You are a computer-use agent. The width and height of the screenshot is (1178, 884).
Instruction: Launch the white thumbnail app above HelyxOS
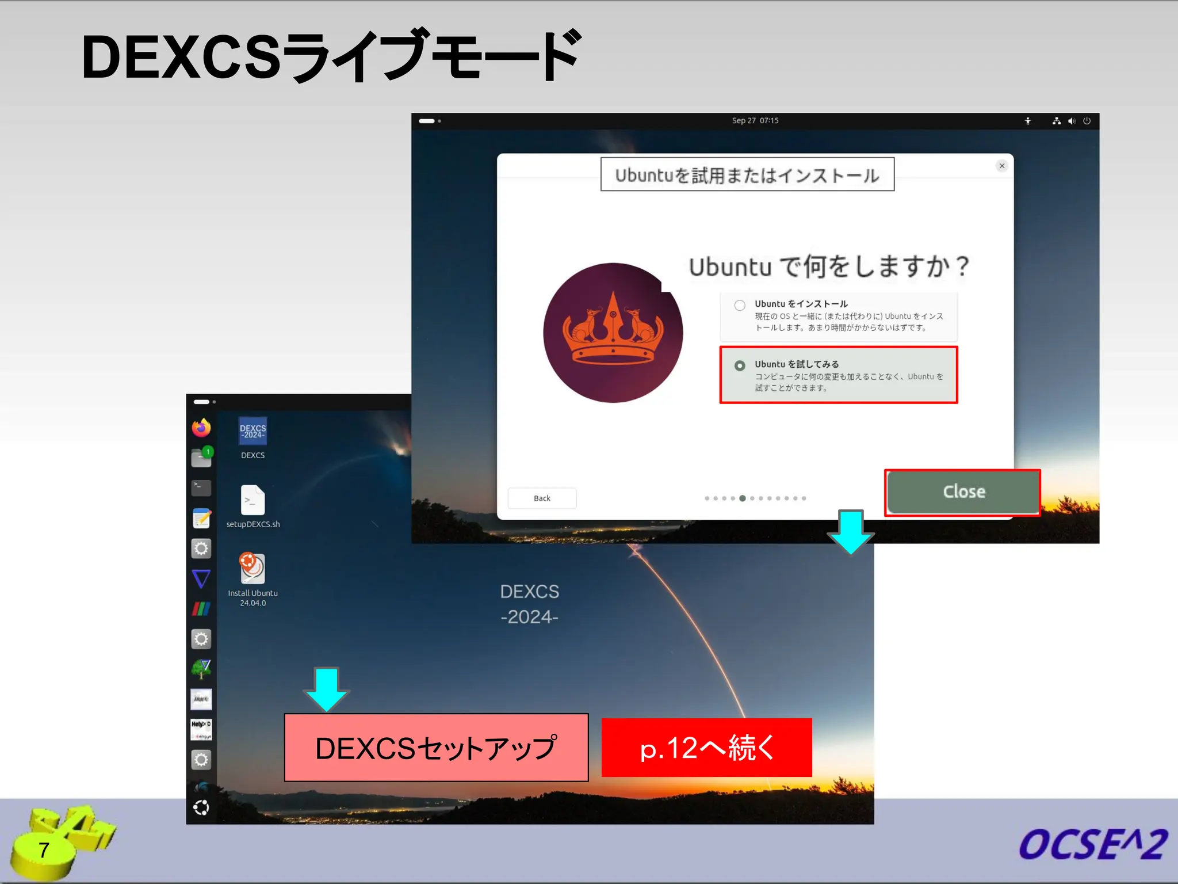[x=201, y=699]
